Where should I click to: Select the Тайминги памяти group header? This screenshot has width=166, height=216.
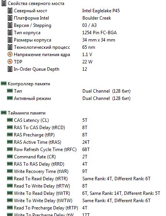tap(23, 113)
